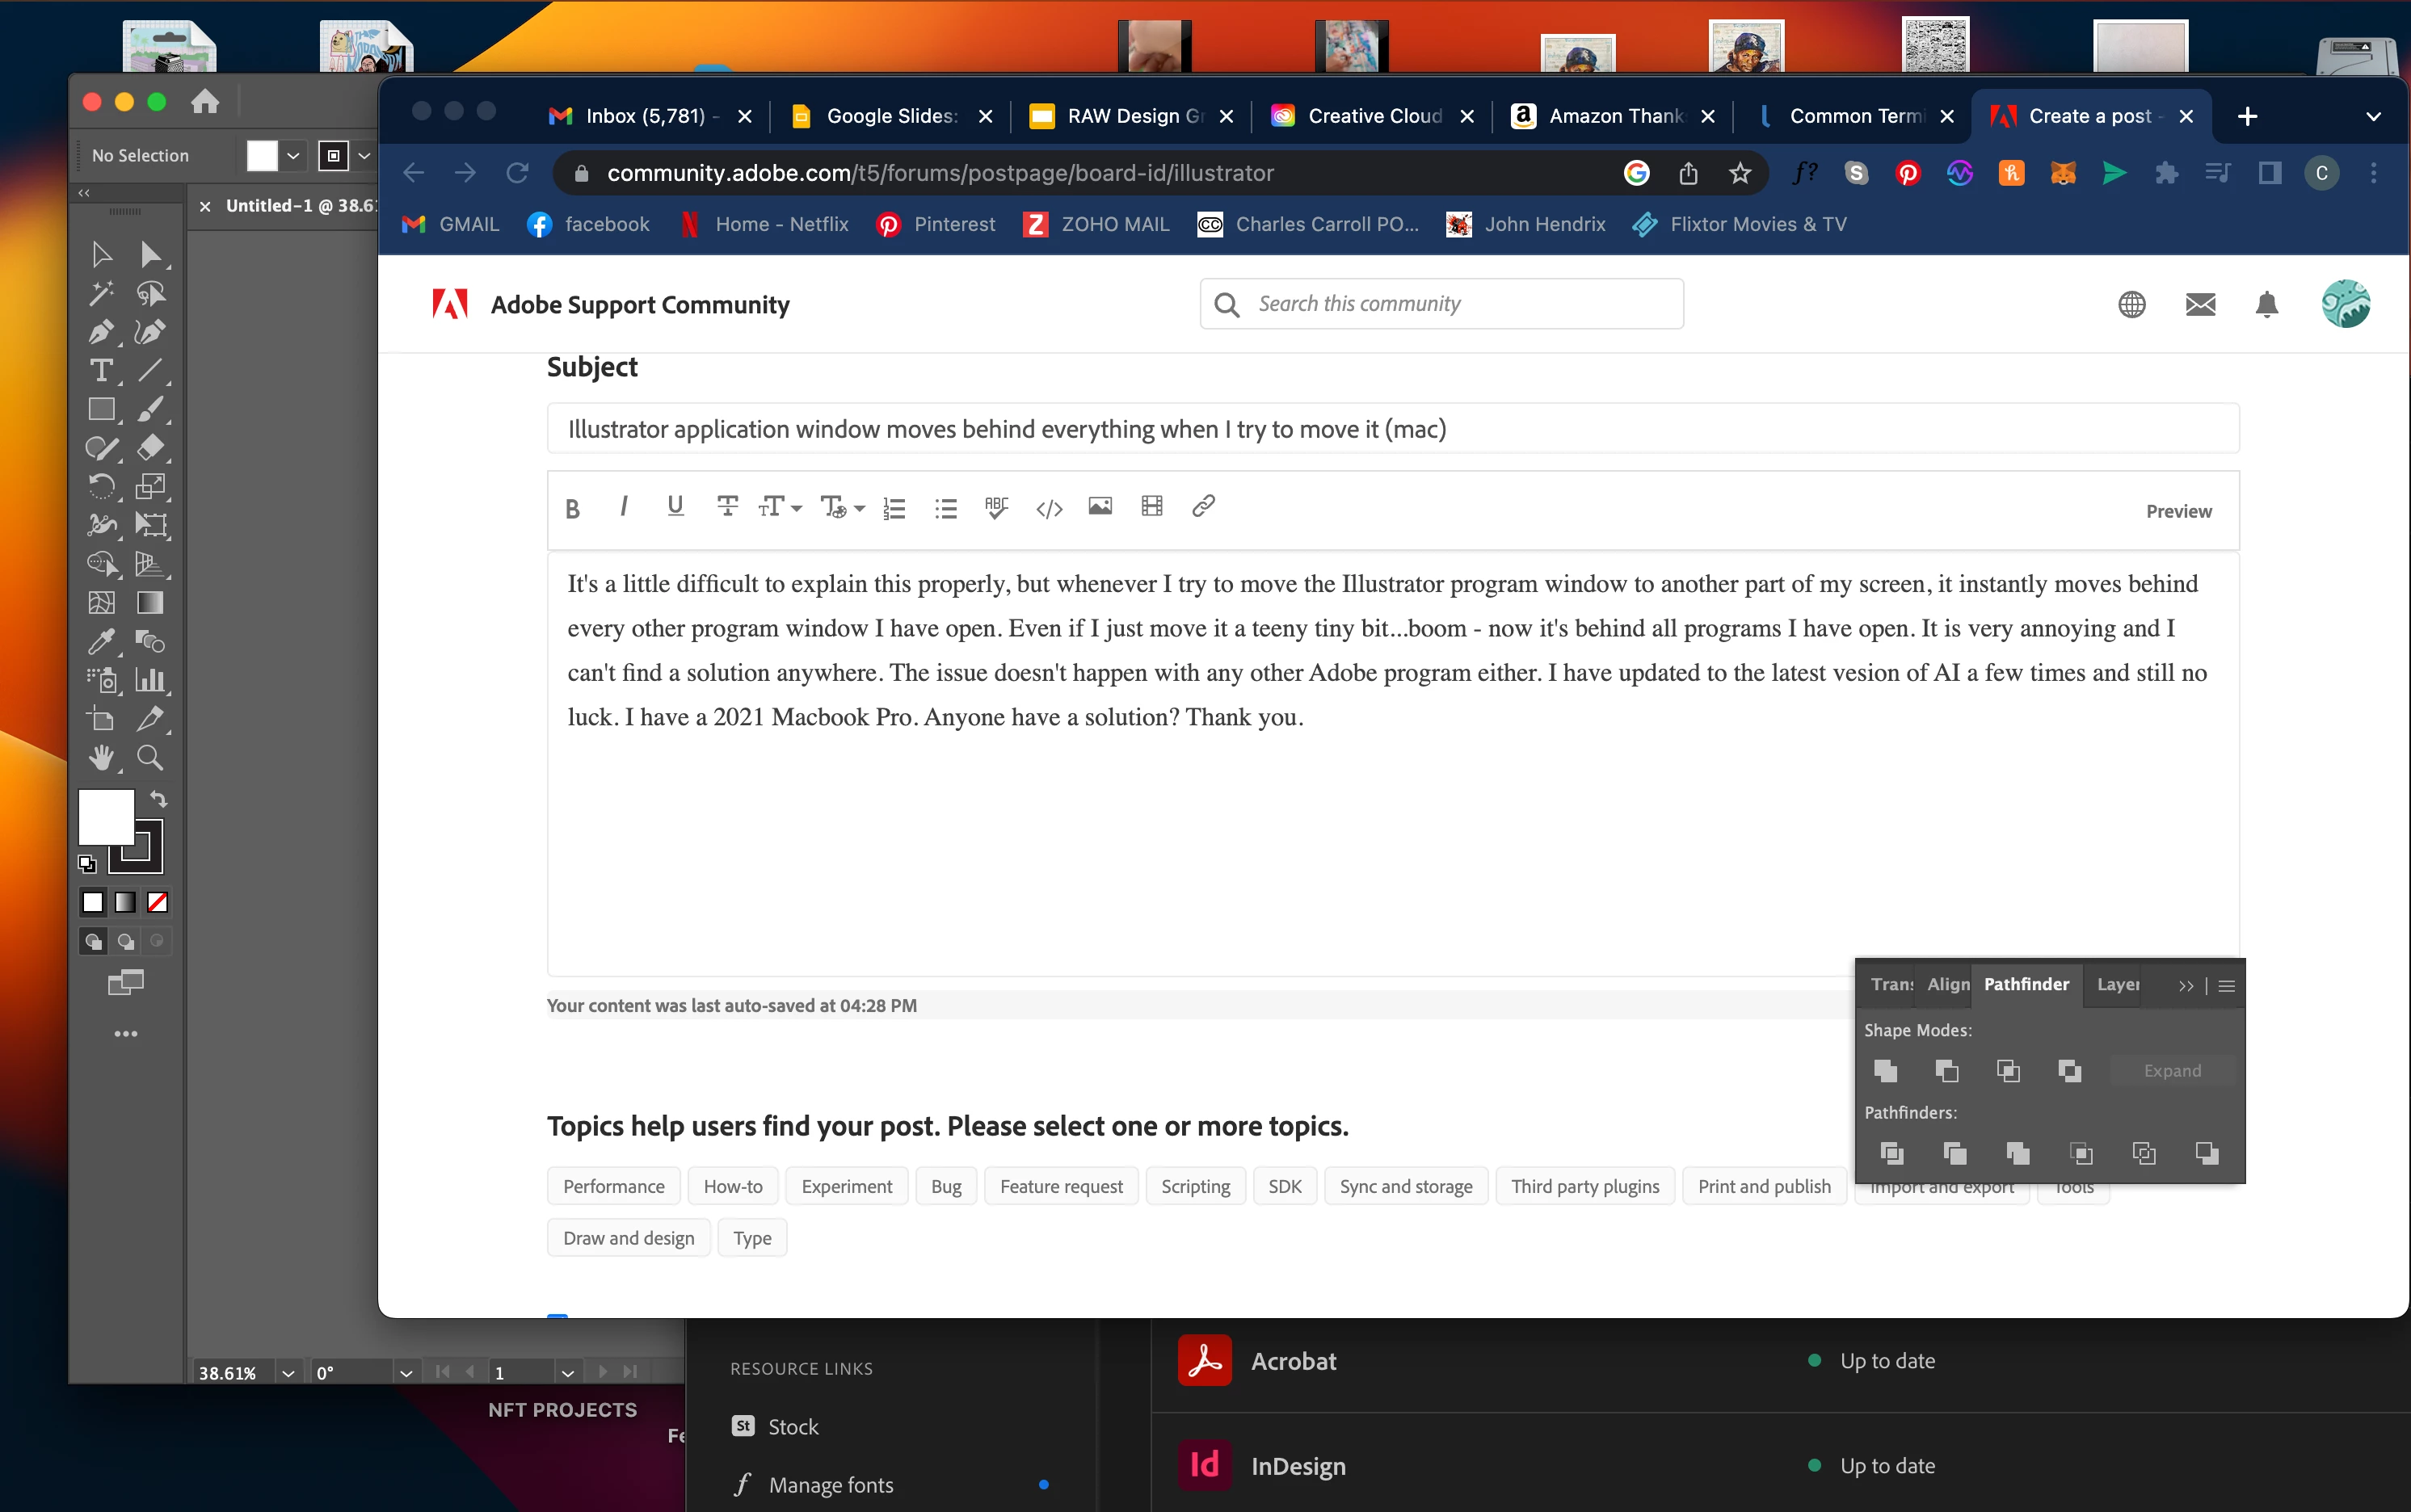
Task: Pick the Hand tool
Action: click(x=100, y=757)
